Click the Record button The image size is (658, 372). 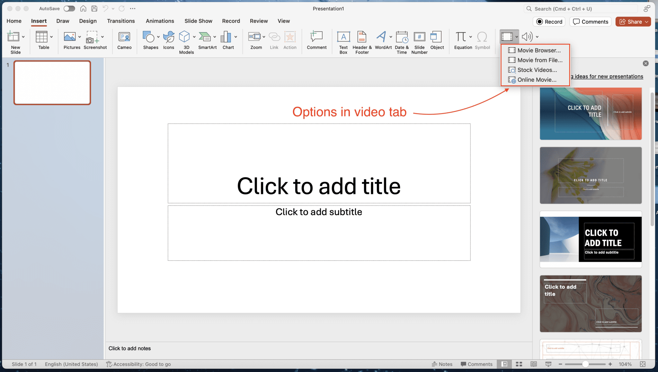[x=549, y=21]
